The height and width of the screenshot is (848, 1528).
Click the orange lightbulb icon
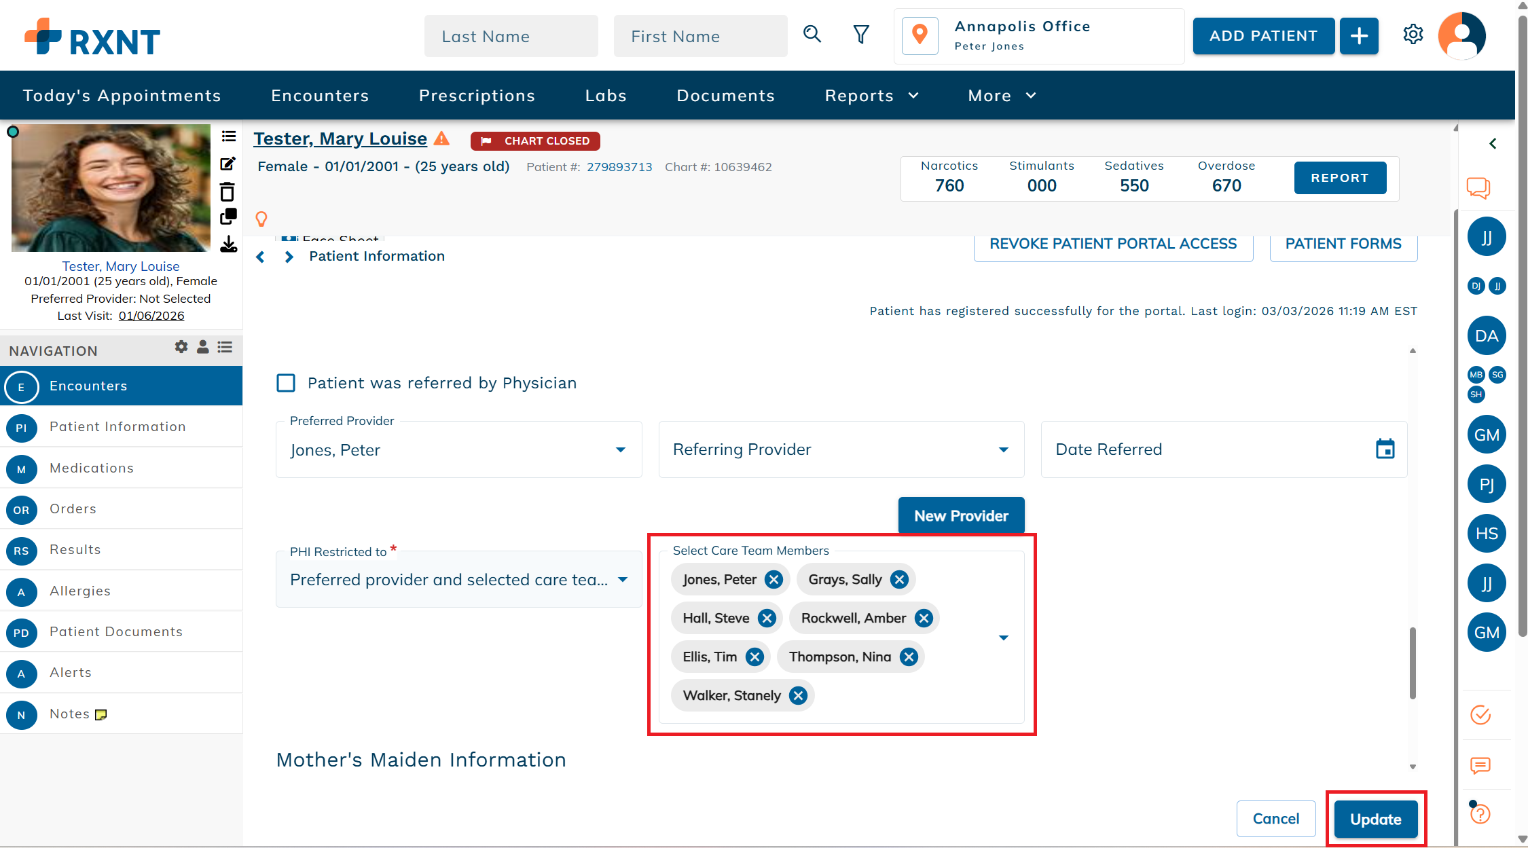[261, 219]
